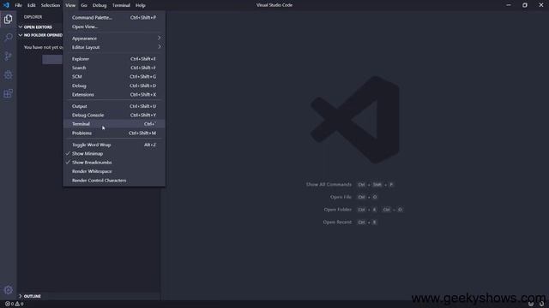
Task: Expand the Editor Layout submenu
Action: pos(114,47)
